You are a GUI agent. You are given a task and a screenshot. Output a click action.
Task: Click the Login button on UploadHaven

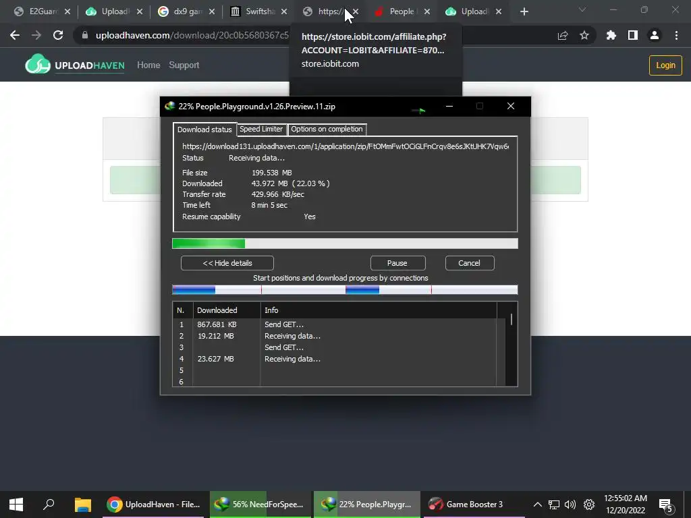(665, 65)
